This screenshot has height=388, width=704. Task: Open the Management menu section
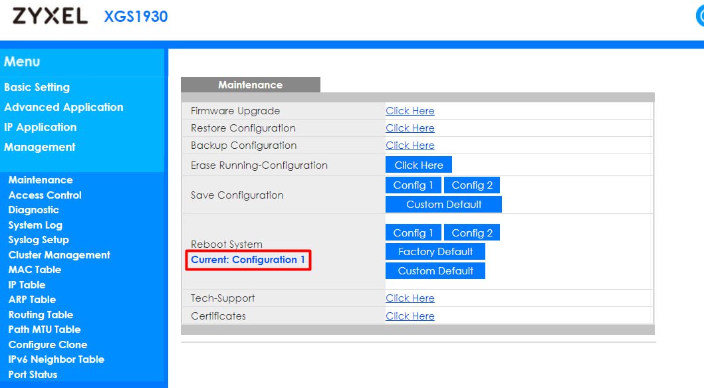[x=40, y=147]
